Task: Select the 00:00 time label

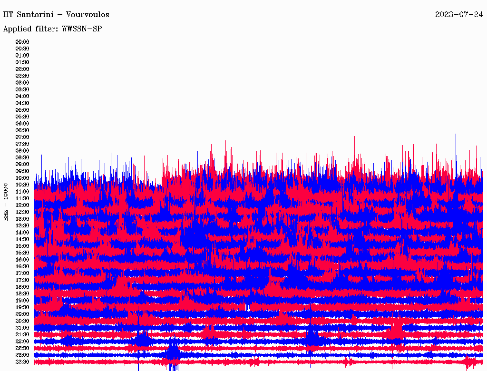Action: 22,42
